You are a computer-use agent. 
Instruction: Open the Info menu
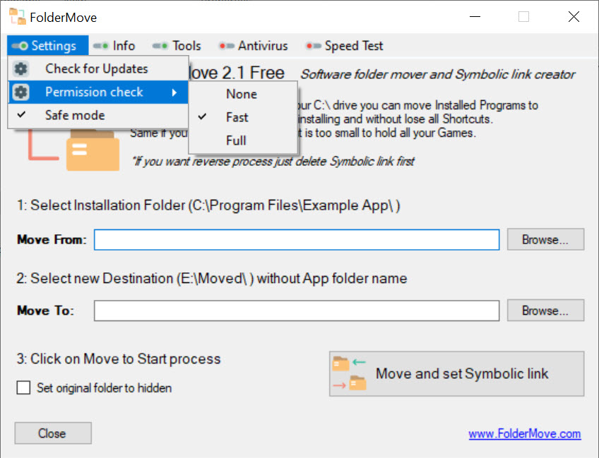click(x=114, y=46)
